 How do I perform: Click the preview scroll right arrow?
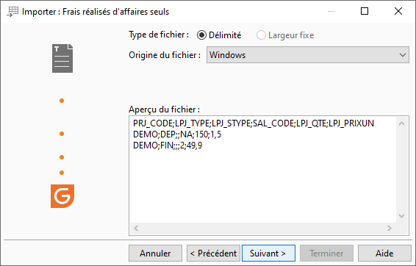(390, 228)
